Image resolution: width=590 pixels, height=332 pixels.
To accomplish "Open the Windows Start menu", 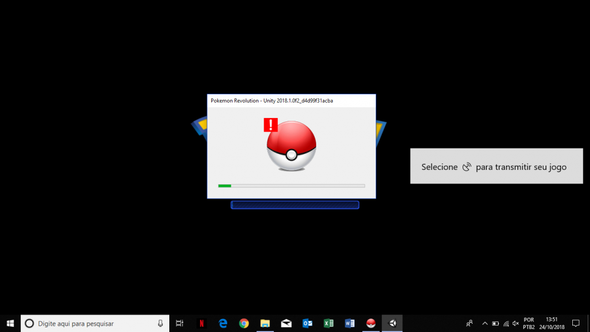I will [x=10, y=323].
